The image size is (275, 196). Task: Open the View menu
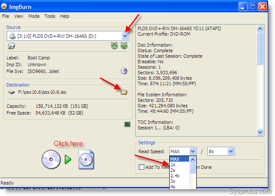[x=19, y=16]
